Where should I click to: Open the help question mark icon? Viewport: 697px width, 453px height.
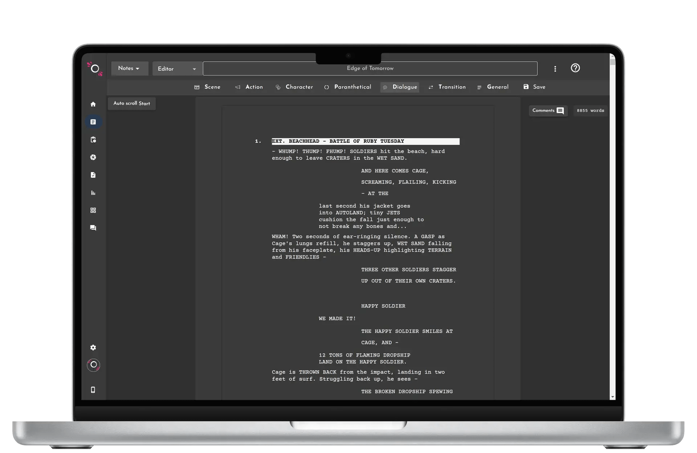(x=575, y=68)
